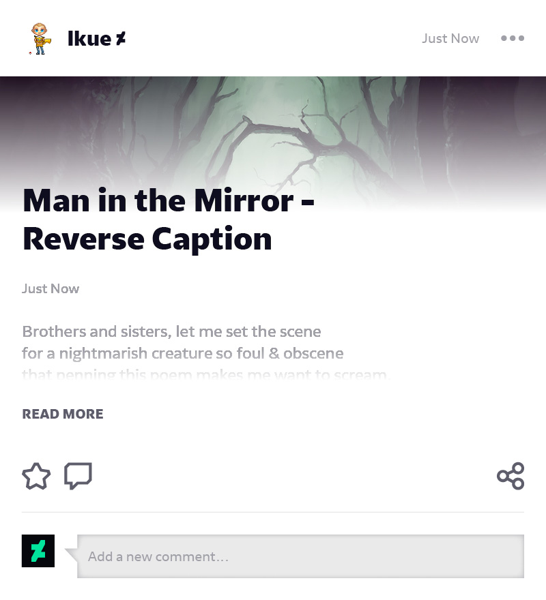Click the Just Now timestamp in the header

click(x=450, y=38)
